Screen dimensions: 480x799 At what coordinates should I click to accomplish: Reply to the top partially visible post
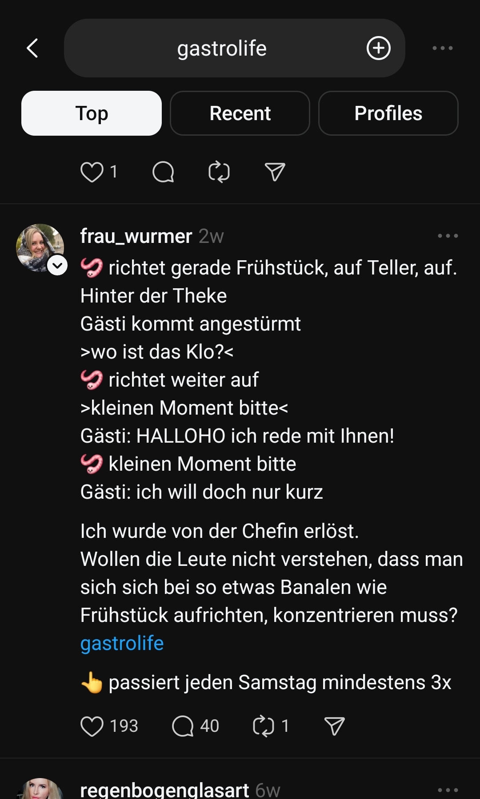pyautogui.click(x=163, y=172)
